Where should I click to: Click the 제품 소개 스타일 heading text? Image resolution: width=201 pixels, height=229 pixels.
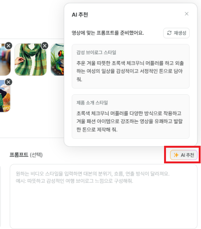point(92,103)
